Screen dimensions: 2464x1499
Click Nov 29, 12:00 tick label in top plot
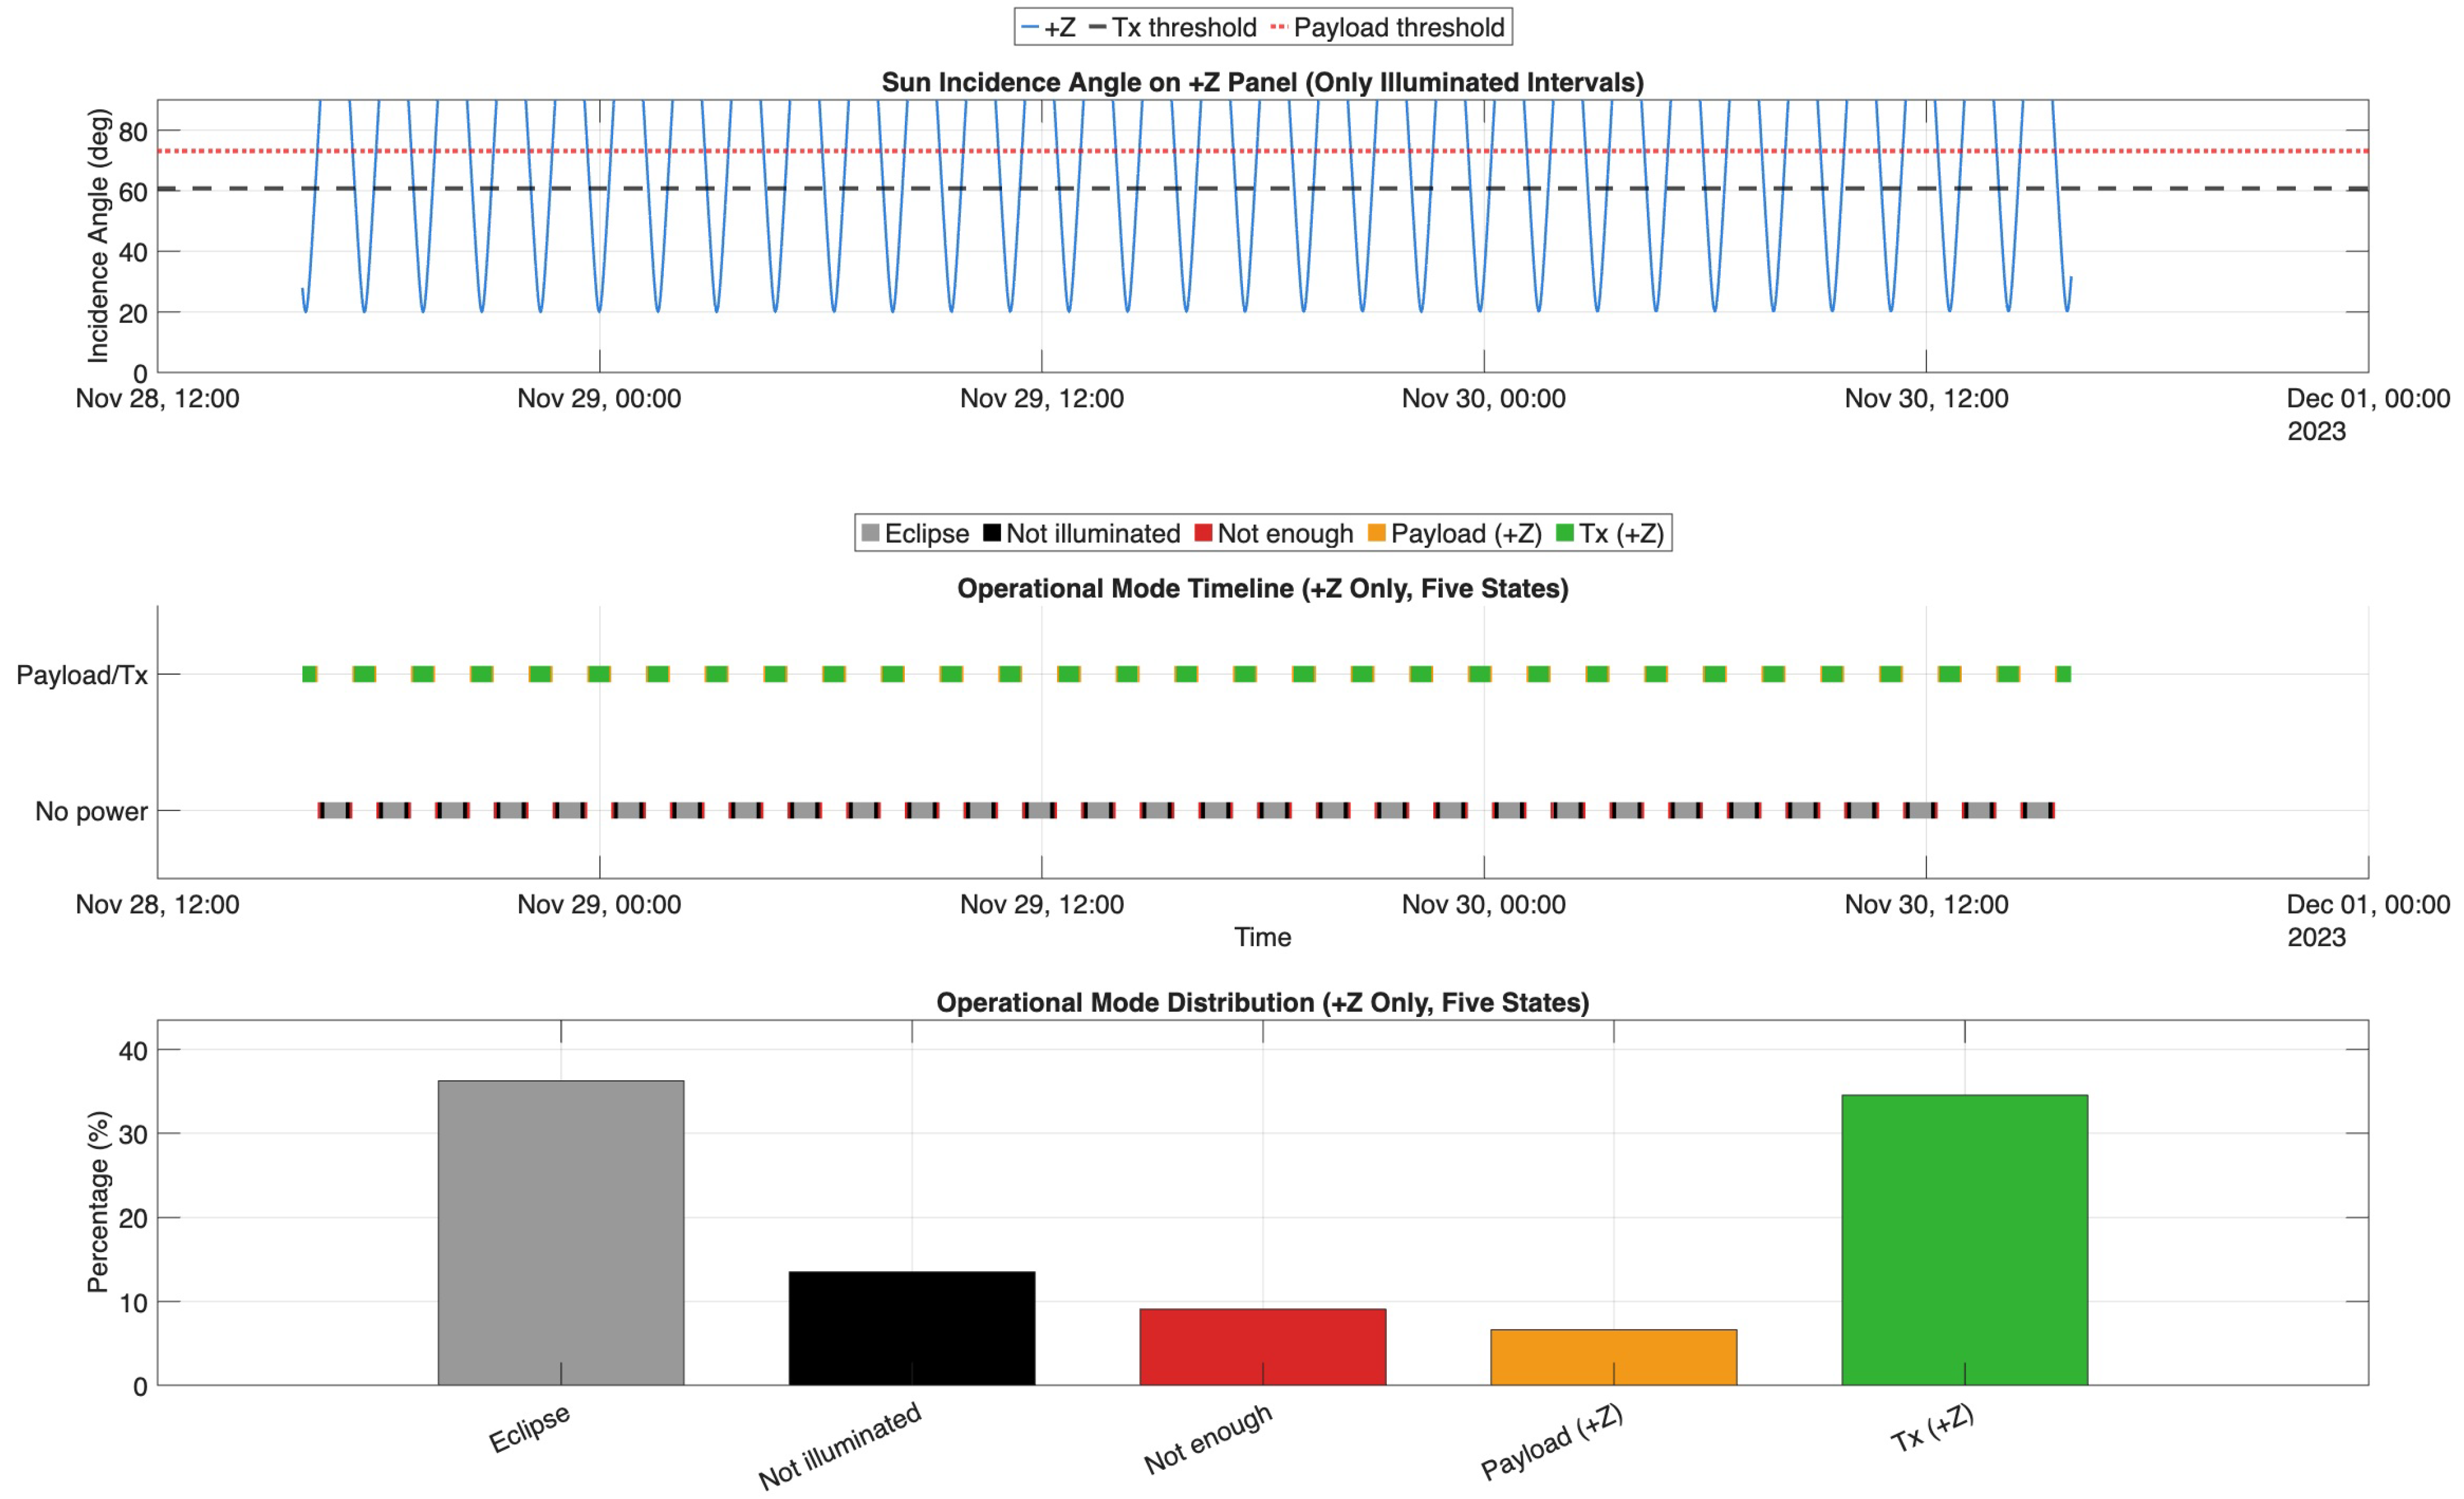click(1042, 398)
